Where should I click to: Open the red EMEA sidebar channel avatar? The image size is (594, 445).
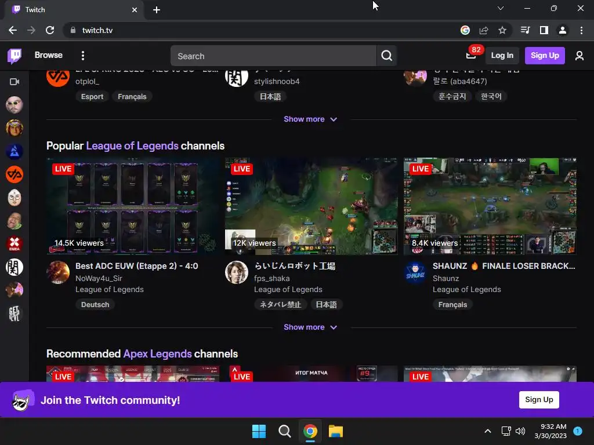click(x=15, y=244)
